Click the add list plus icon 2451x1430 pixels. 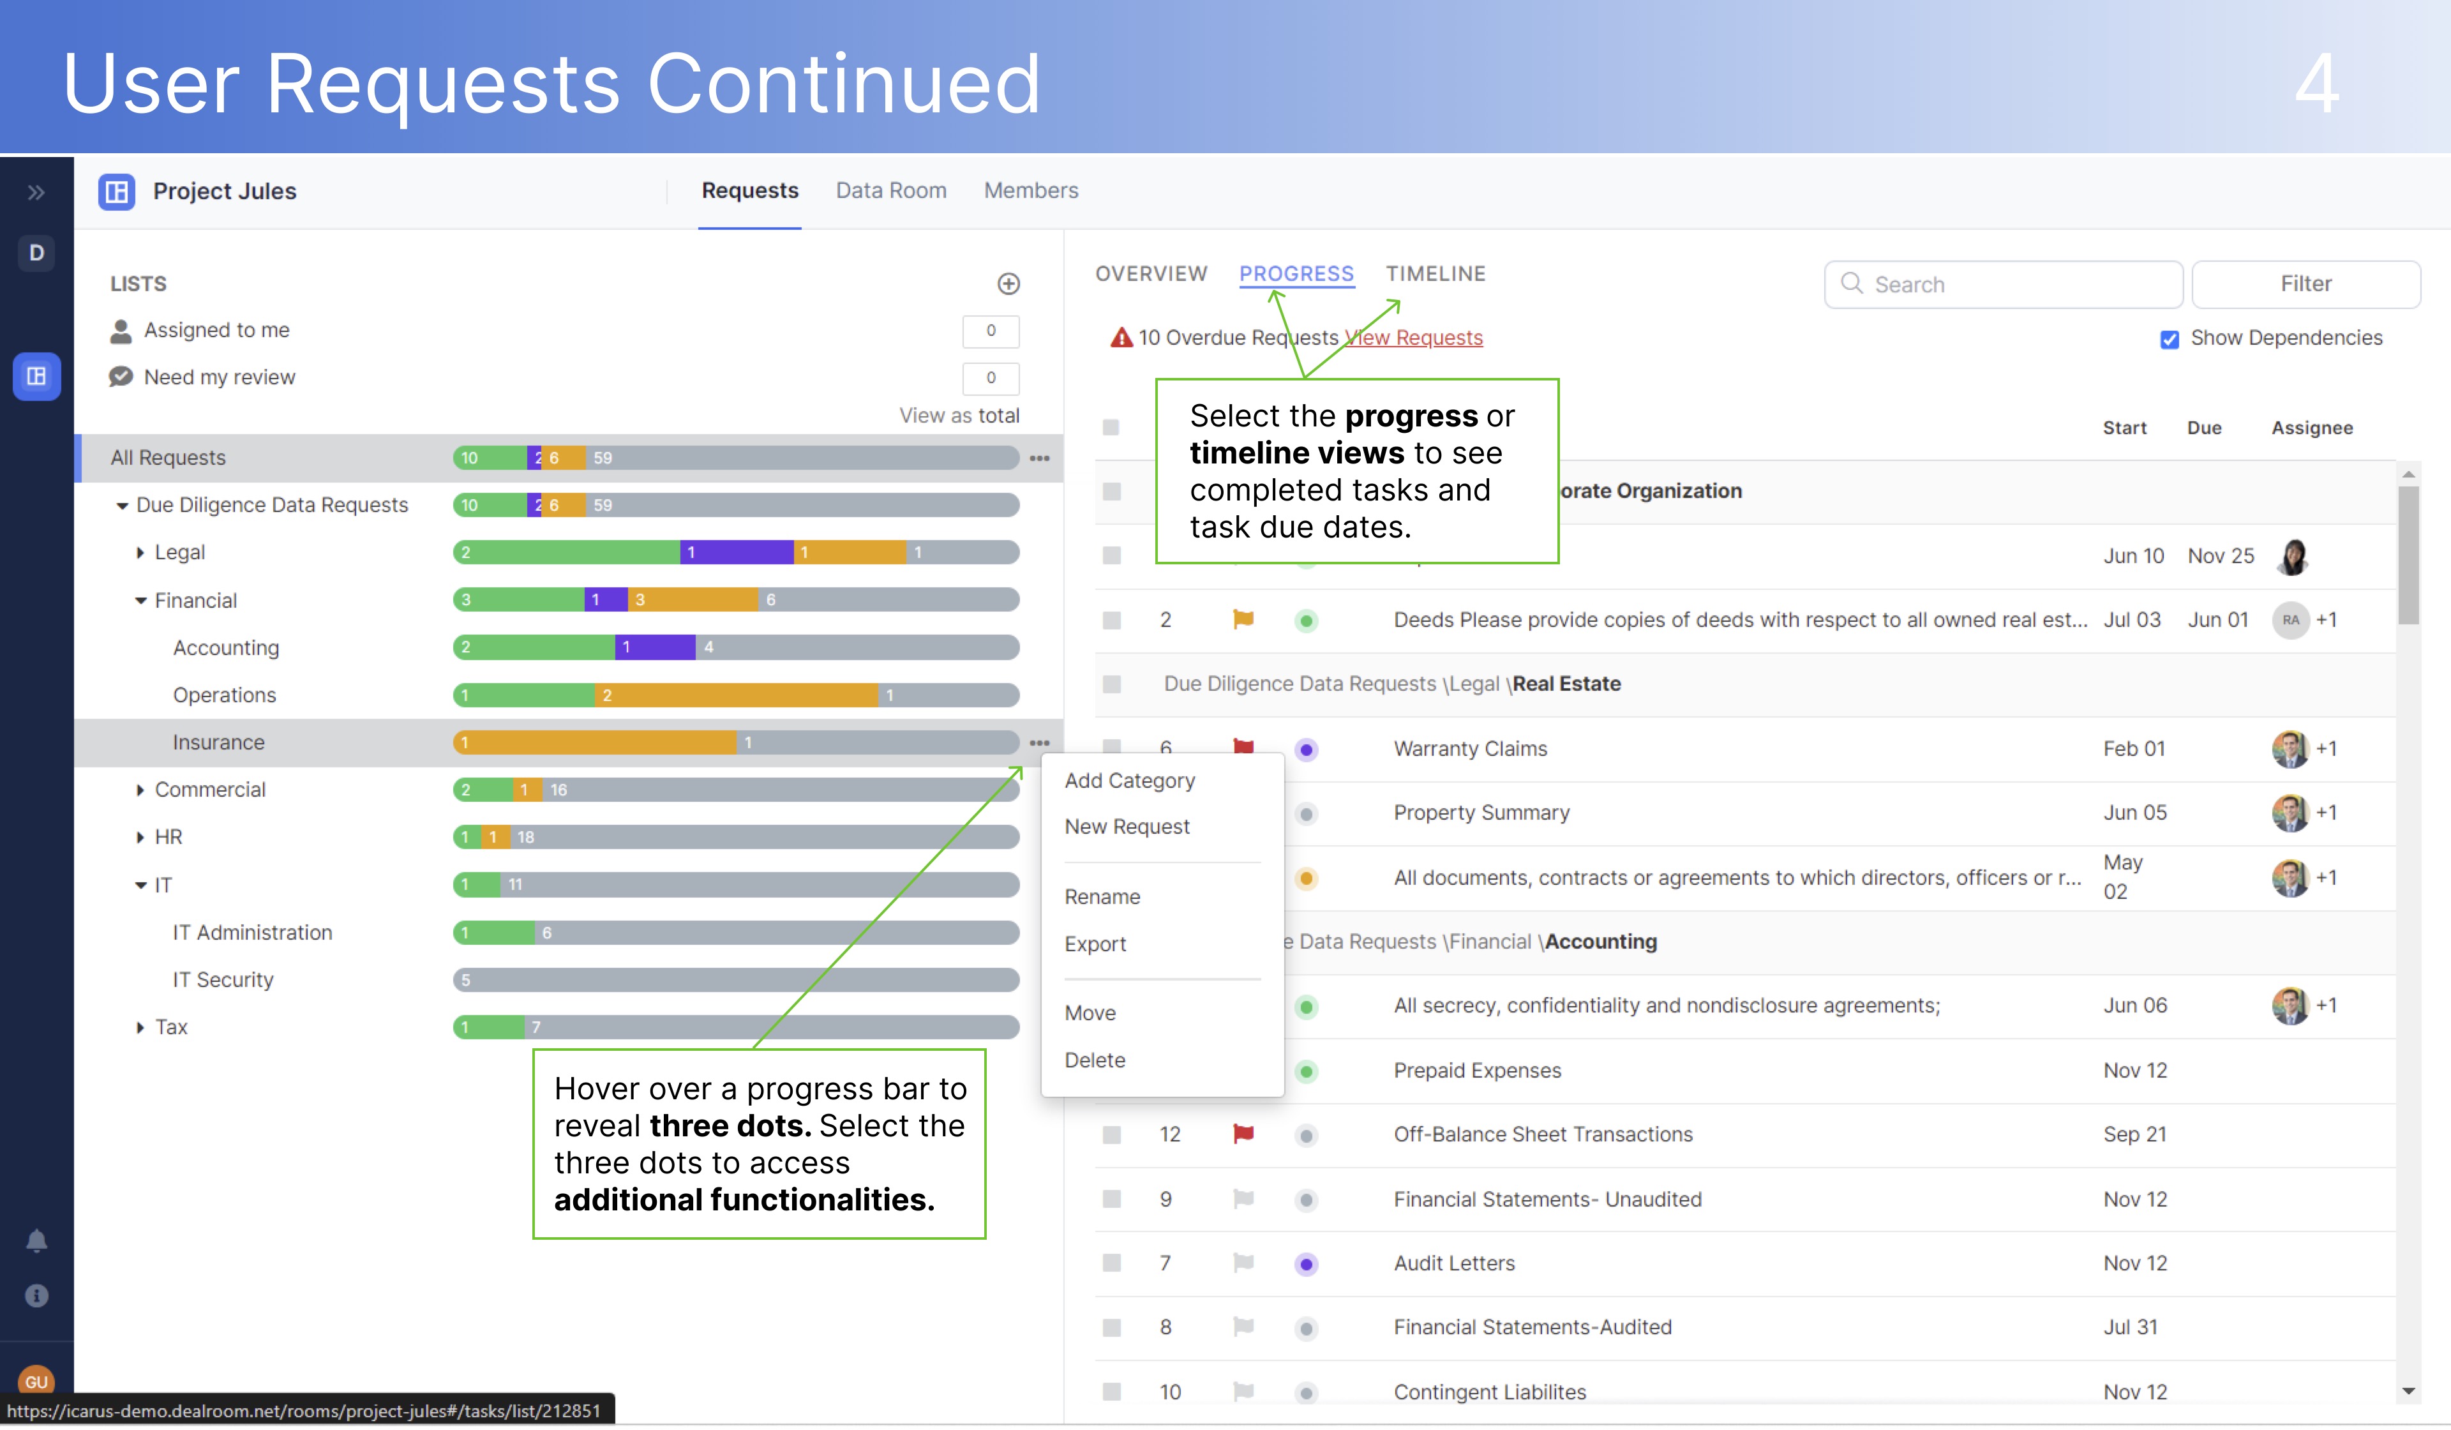[x=1008, y=284]
